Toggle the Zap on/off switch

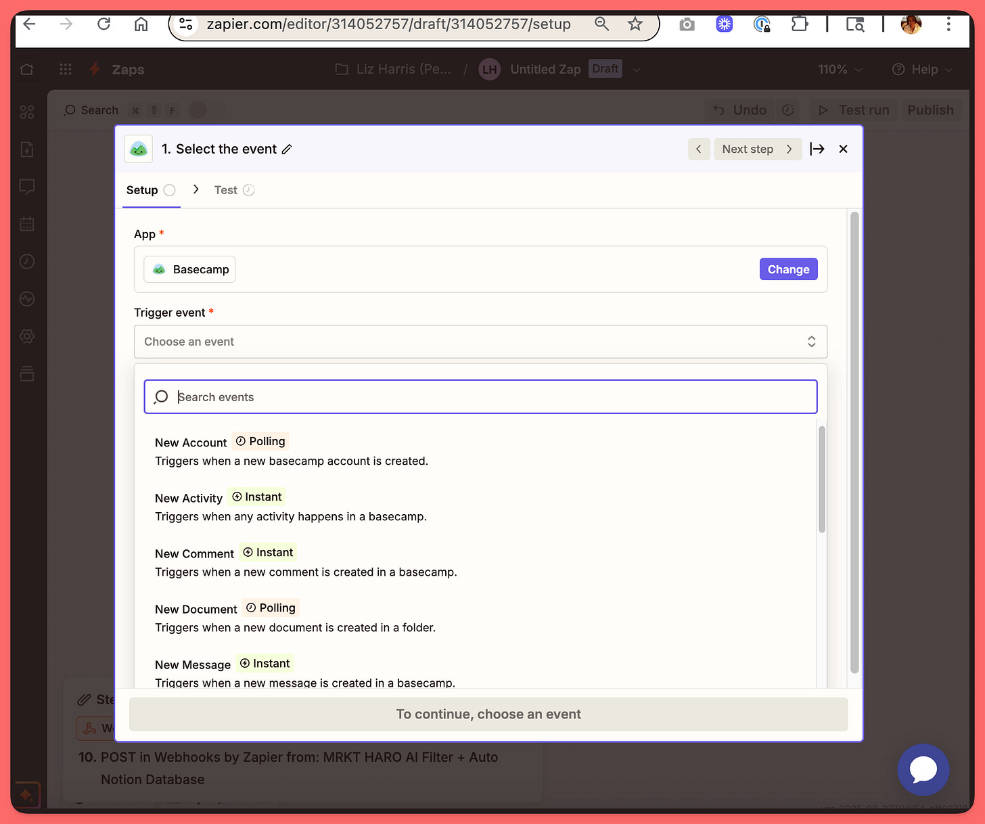point(205,110)
